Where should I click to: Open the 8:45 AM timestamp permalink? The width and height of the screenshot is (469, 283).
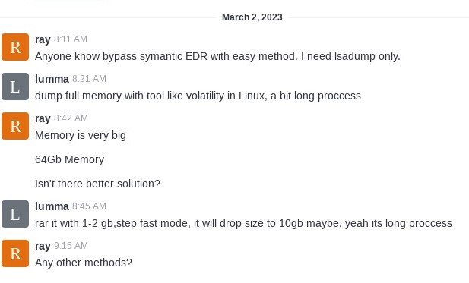[x=89, y=206]
